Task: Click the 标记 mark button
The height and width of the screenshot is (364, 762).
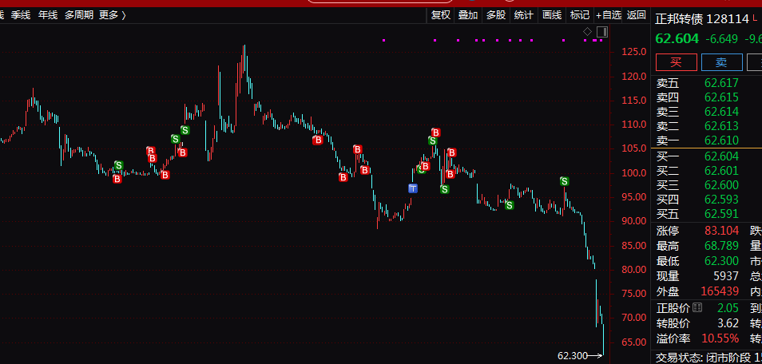Action: 580,15
